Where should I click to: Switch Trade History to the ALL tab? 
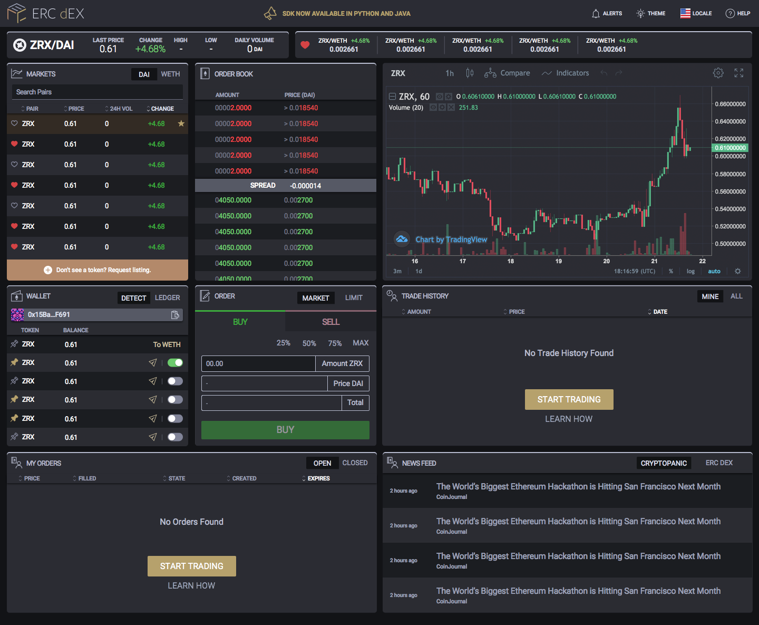click(736, 296)
